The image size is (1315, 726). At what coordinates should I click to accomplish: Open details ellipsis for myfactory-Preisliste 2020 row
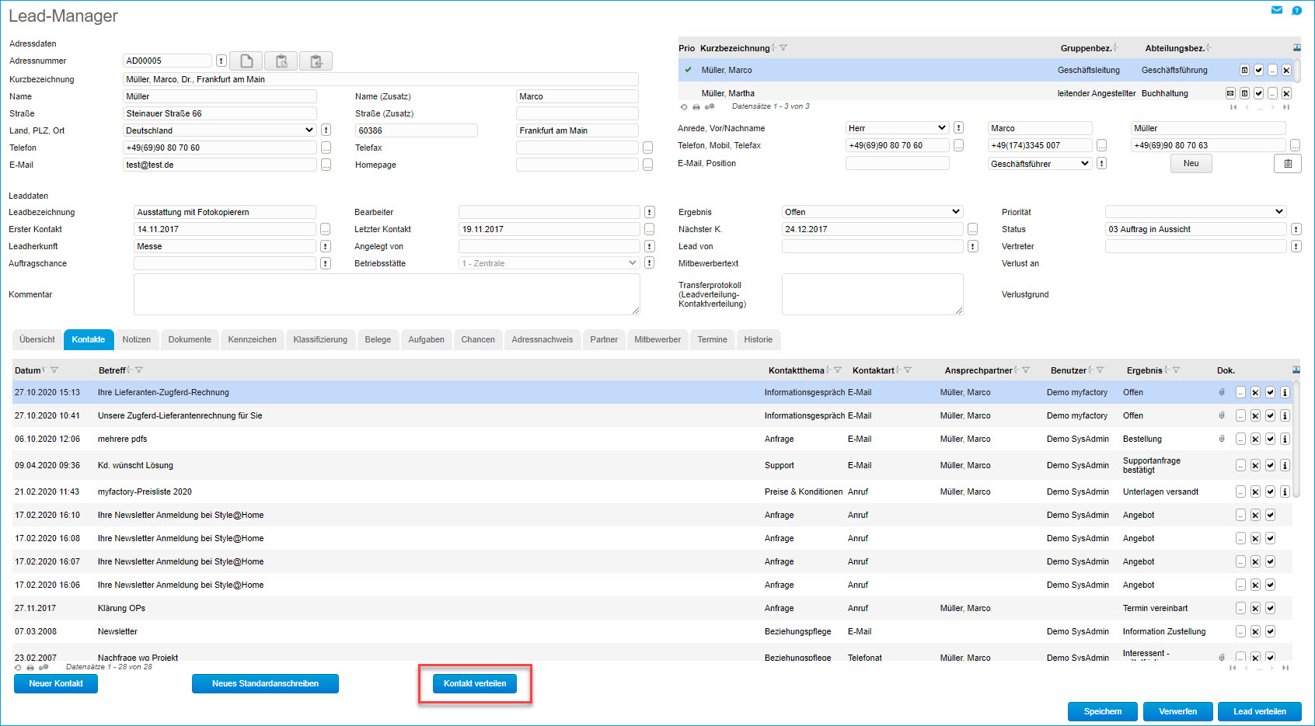pyautogui.click(x=1240, y=492)
